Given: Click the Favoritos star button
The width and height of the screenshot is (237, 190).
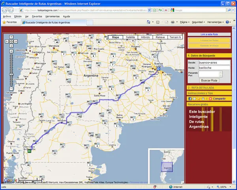Looking at the screenshot, I should [9, 22].
